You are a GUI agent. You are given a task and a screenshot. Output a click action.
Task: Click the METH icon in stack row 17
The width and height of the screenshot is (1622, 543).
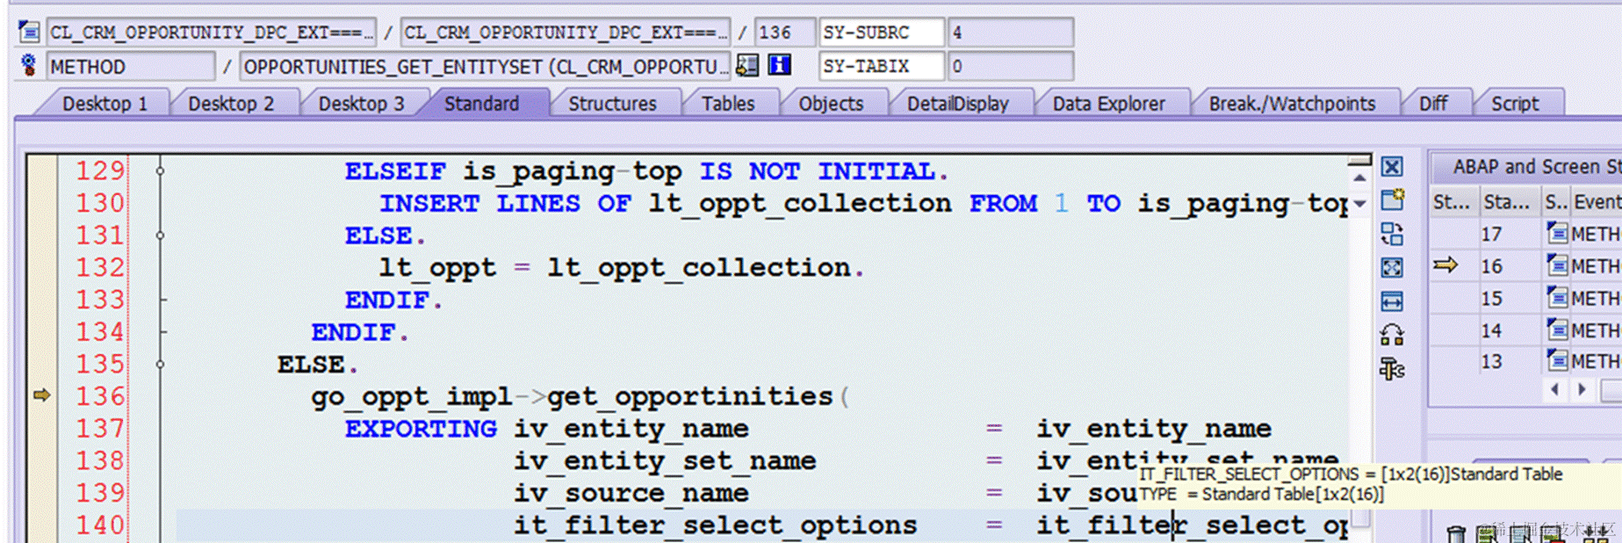1557,233
